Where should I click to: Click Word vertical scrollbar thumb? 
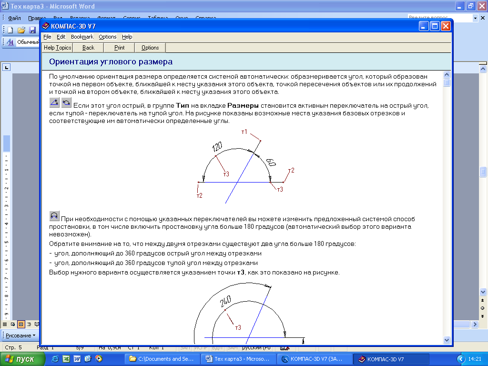click(x=483, y=172)
